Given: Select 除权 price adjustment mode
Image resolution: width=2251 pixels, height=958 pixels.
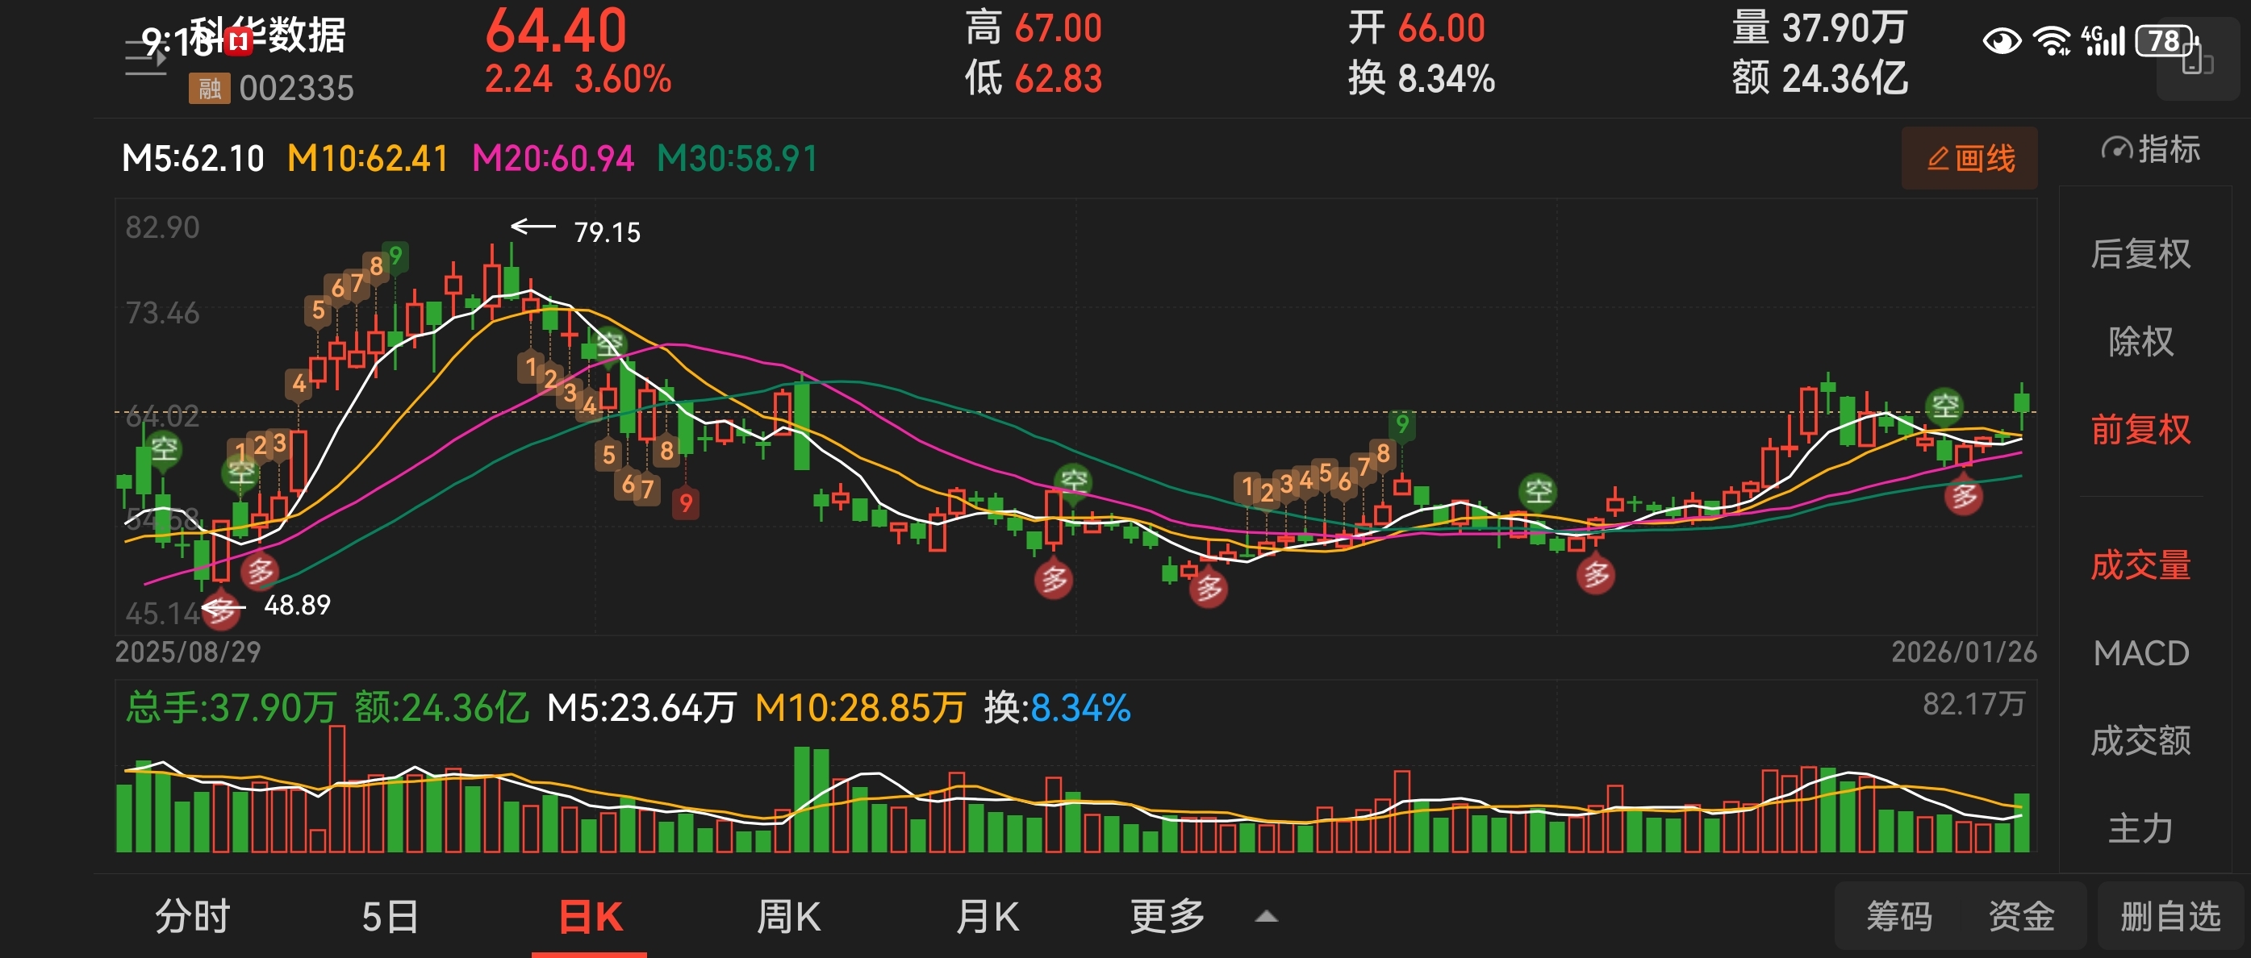Looking at the screenshot, I should click(2140, 341).
